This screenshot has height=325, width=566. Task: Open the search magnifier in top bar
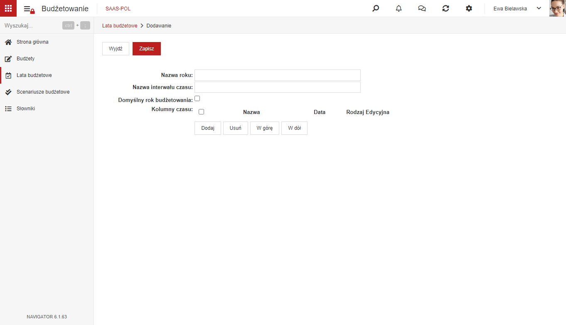coord(376,8)
